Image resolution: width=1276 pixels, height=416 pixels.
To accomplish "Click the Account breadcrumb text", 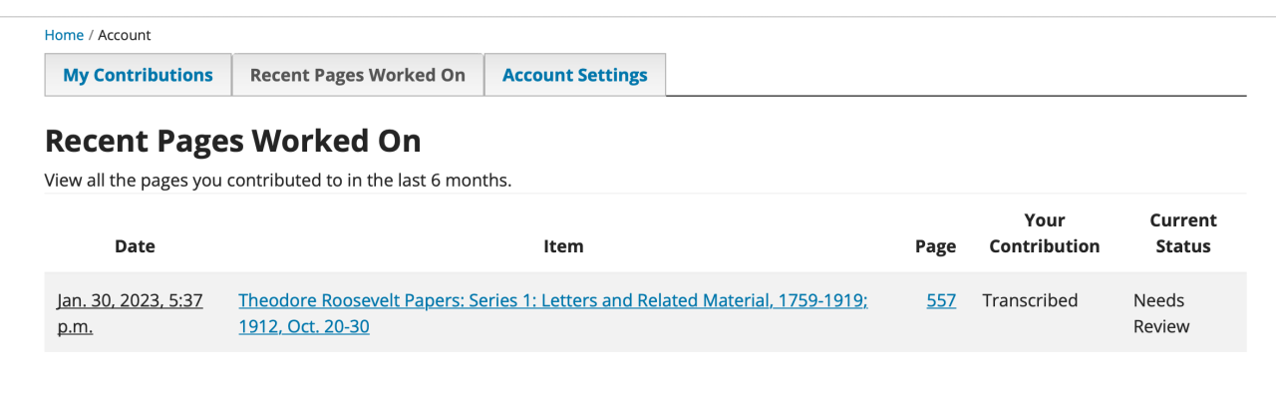I will (x=125, y=35).
